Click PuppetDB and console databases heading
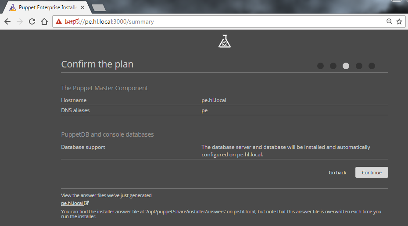The width and height of the screenshot is (408, 226). (107, 134)
